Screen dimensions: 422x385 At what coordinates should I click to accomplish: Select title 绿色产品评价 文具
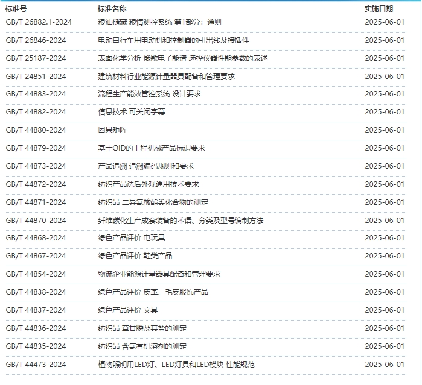(x=128, y=310)
